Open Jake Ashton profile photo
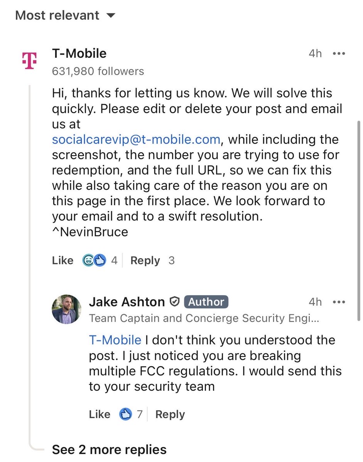 [66, 310]
